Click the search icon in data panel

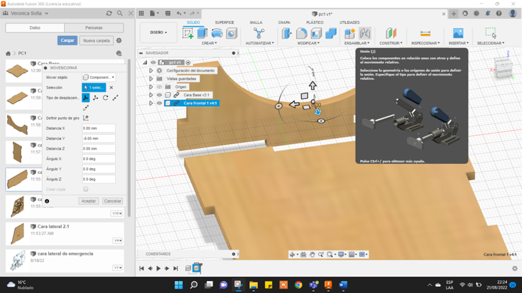120,14
